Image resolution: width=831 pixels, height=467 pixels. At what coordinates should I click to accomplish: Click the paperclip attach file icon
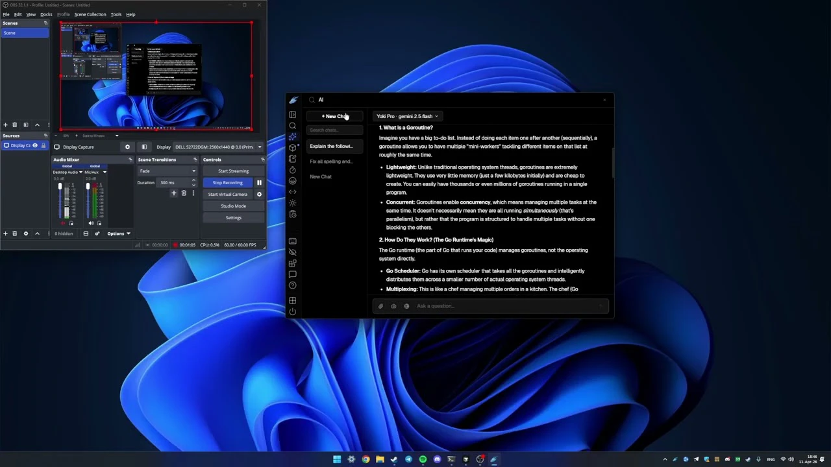[380, 306]
